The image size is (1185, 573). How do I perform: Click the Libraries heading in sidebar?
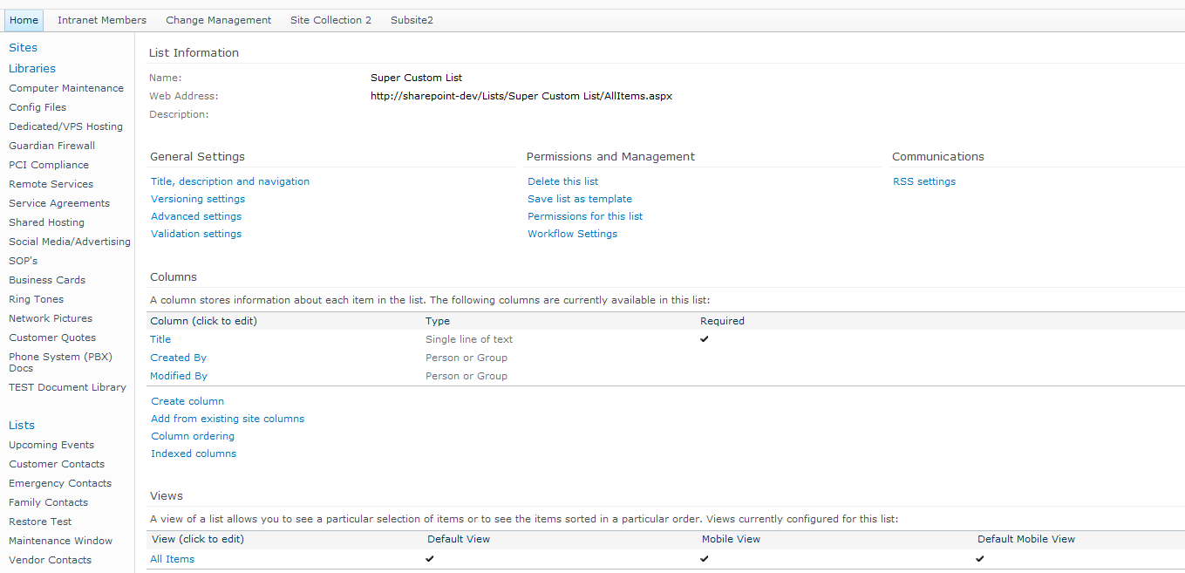32,68
